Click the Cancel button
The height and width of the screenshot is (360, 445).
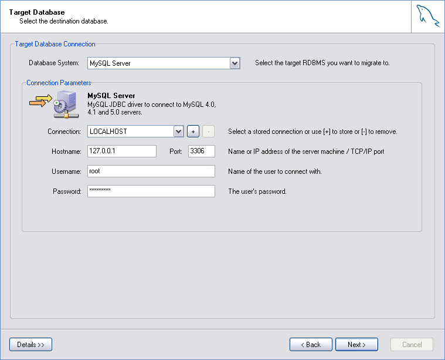[x=412, y=345]
